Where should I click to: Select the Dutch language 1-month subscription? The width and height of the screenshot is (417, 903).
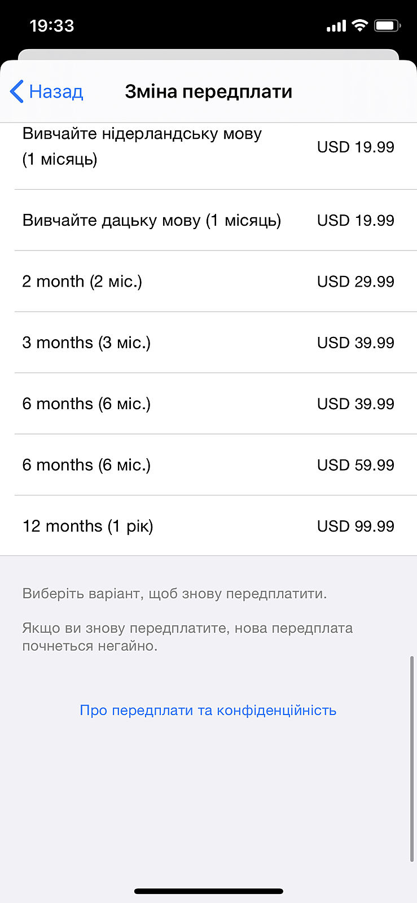point(208,147)
